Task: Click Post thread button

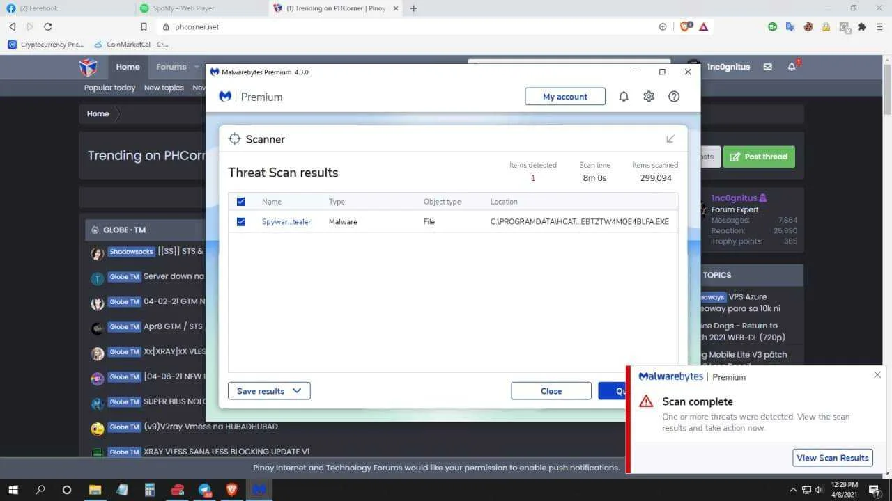Action: point(759,157)
